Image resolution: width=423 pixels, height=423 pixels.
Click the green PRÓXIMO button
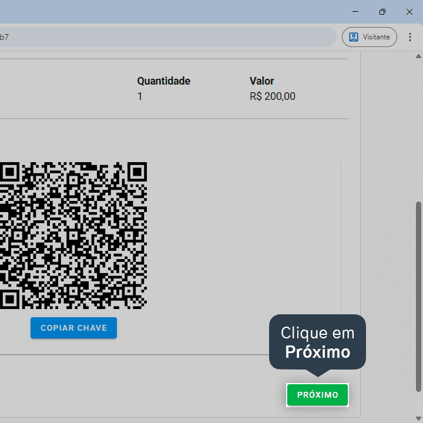pos(317,395)
